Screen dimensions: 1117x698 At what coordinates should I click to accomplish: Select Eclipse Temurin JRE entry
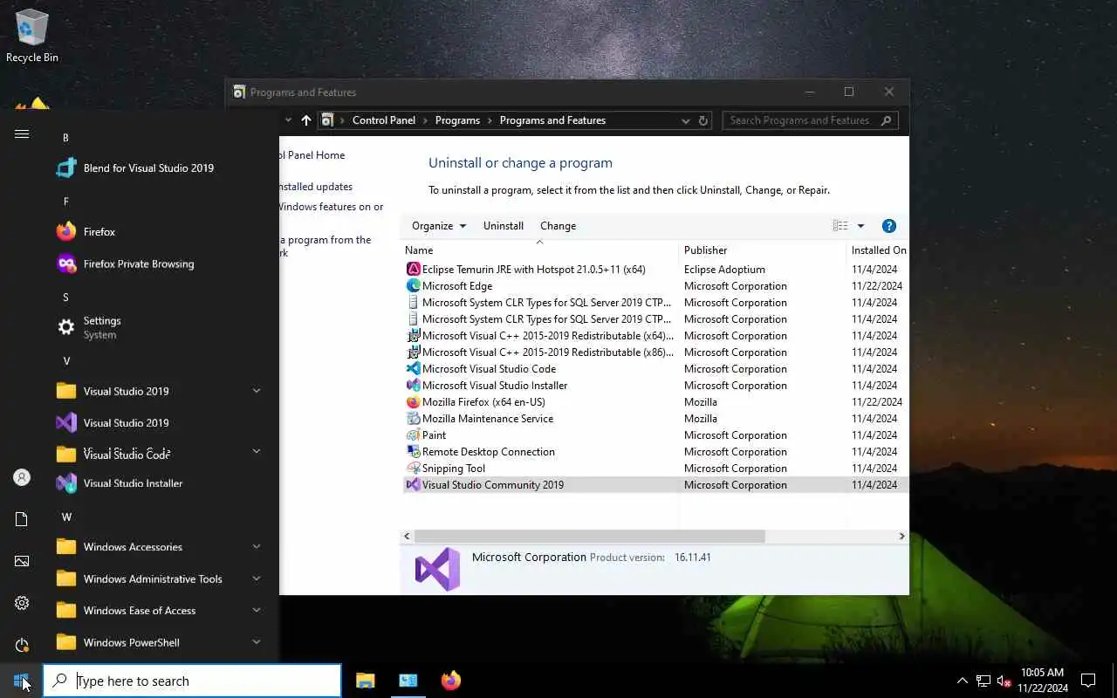click(x=654, y=270)
